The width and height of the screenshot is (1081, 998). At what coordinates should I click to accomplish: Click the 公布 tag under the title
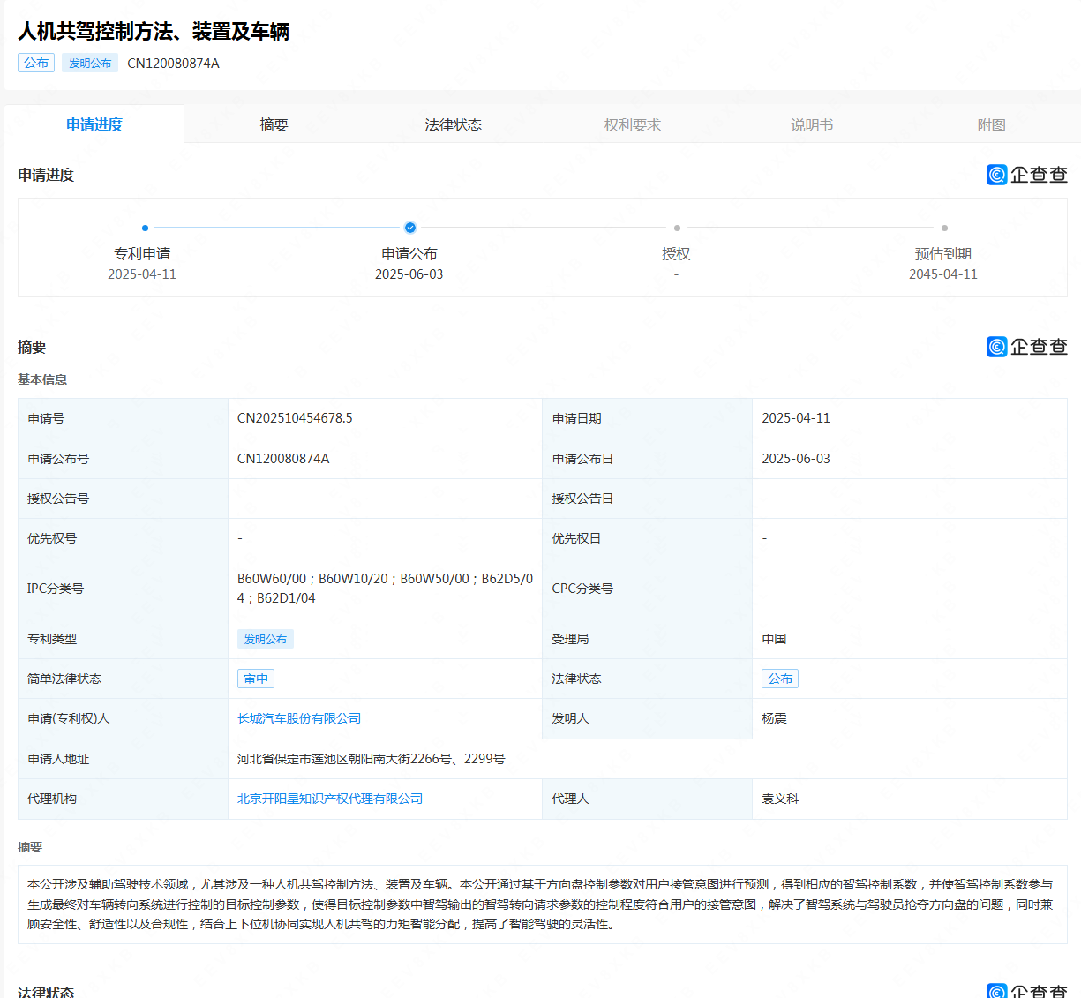pyautogui.click(x=36, y=63)
